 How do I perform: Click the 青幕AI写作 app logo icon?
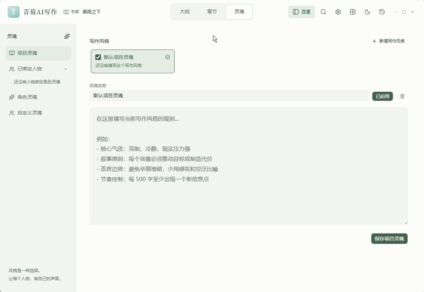(x=14, y=12)
